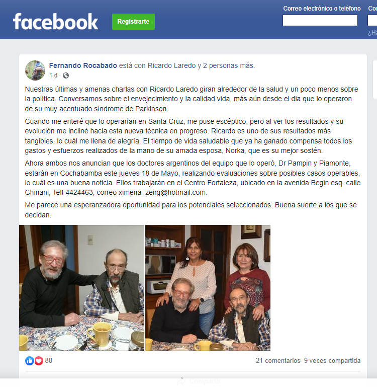Click the Compartir button below the post

[x=199, y=381]
